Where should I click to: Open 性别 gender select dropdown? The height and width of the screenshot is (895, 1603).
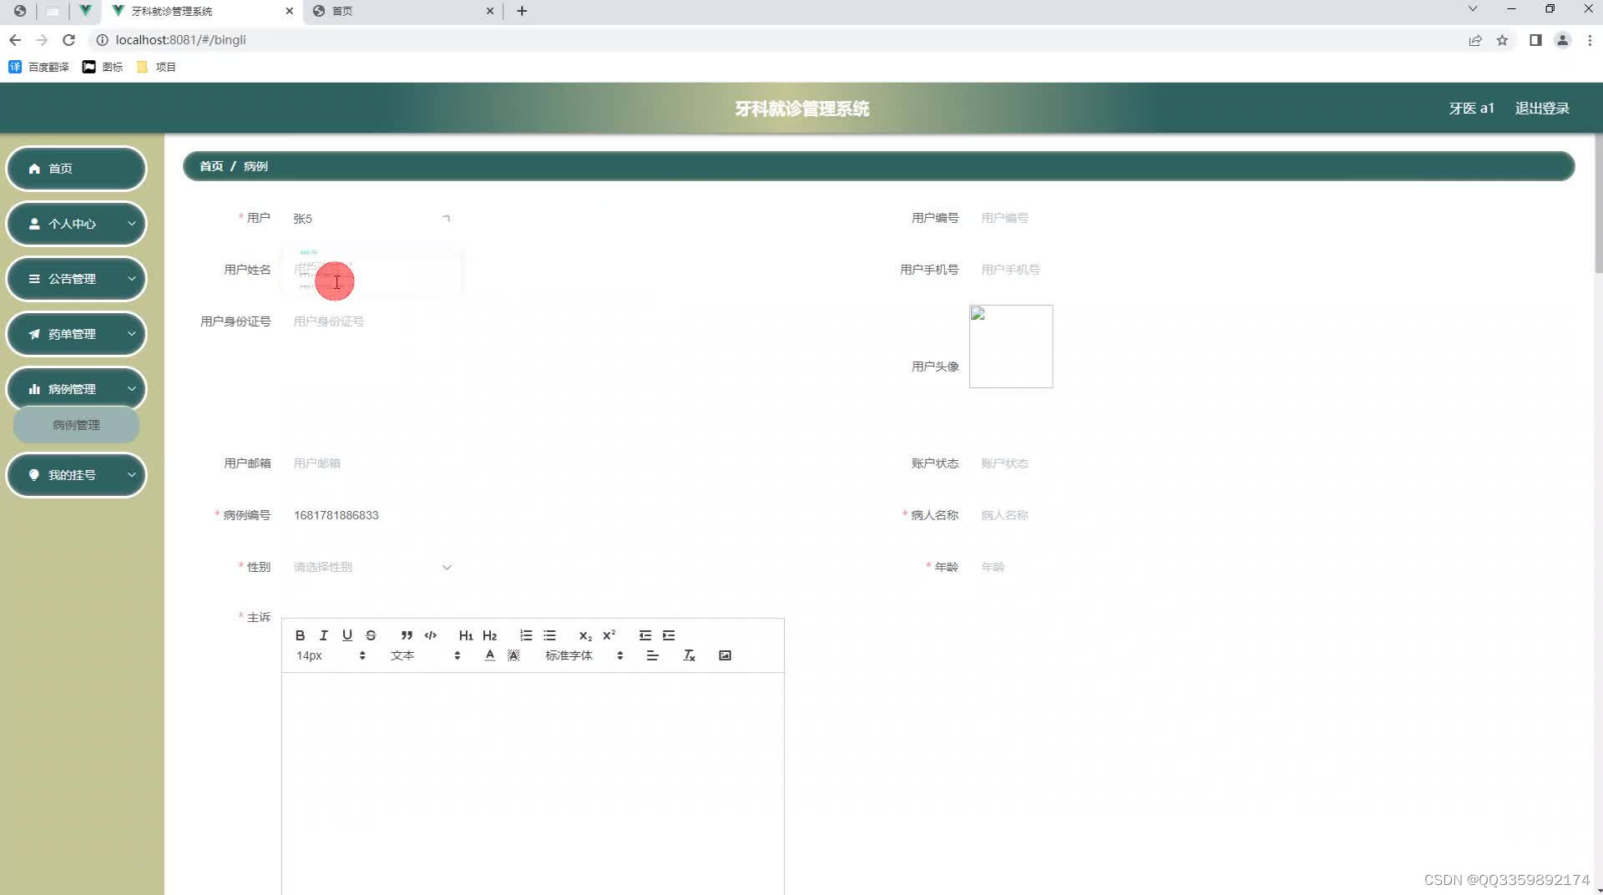tap(372, 567)
